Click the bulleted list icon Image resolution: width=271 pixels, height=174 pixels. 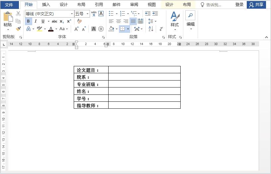tap(111, 14)
